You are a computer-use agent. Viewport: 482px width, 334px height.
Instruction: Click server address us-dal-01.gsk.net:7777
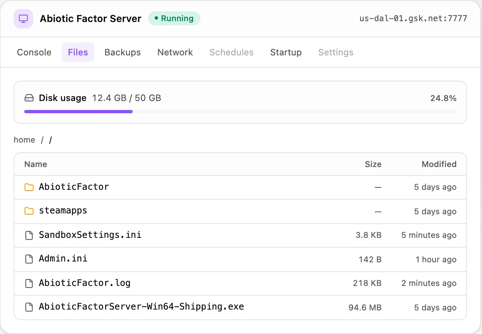(413, 18)
